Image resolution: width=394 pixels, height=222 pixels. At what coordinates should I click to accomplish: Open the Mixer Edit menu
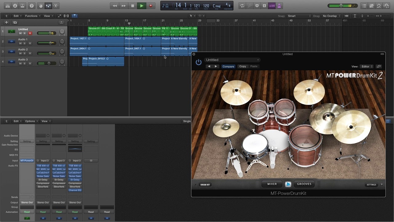point(17,121)
